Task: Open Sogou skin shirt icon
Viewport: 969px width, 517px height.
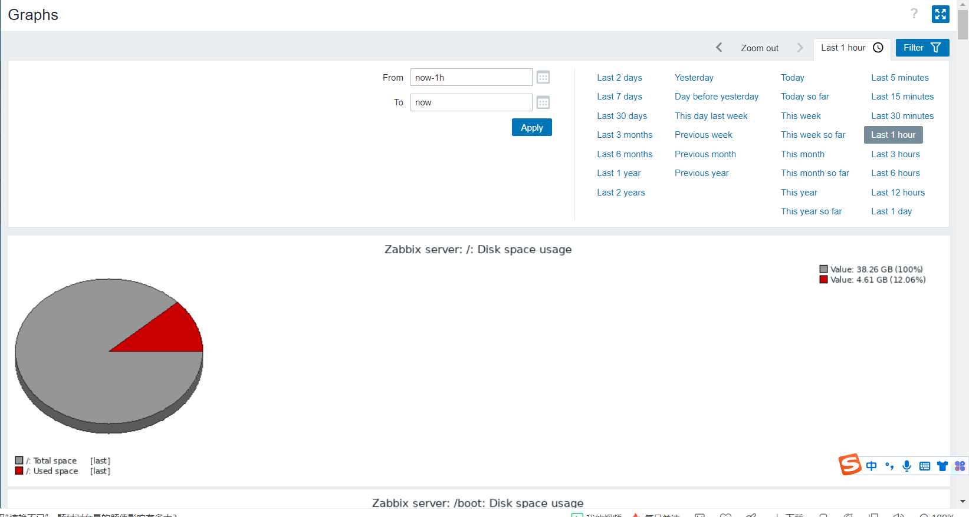Action: click(x=942, y=466)
